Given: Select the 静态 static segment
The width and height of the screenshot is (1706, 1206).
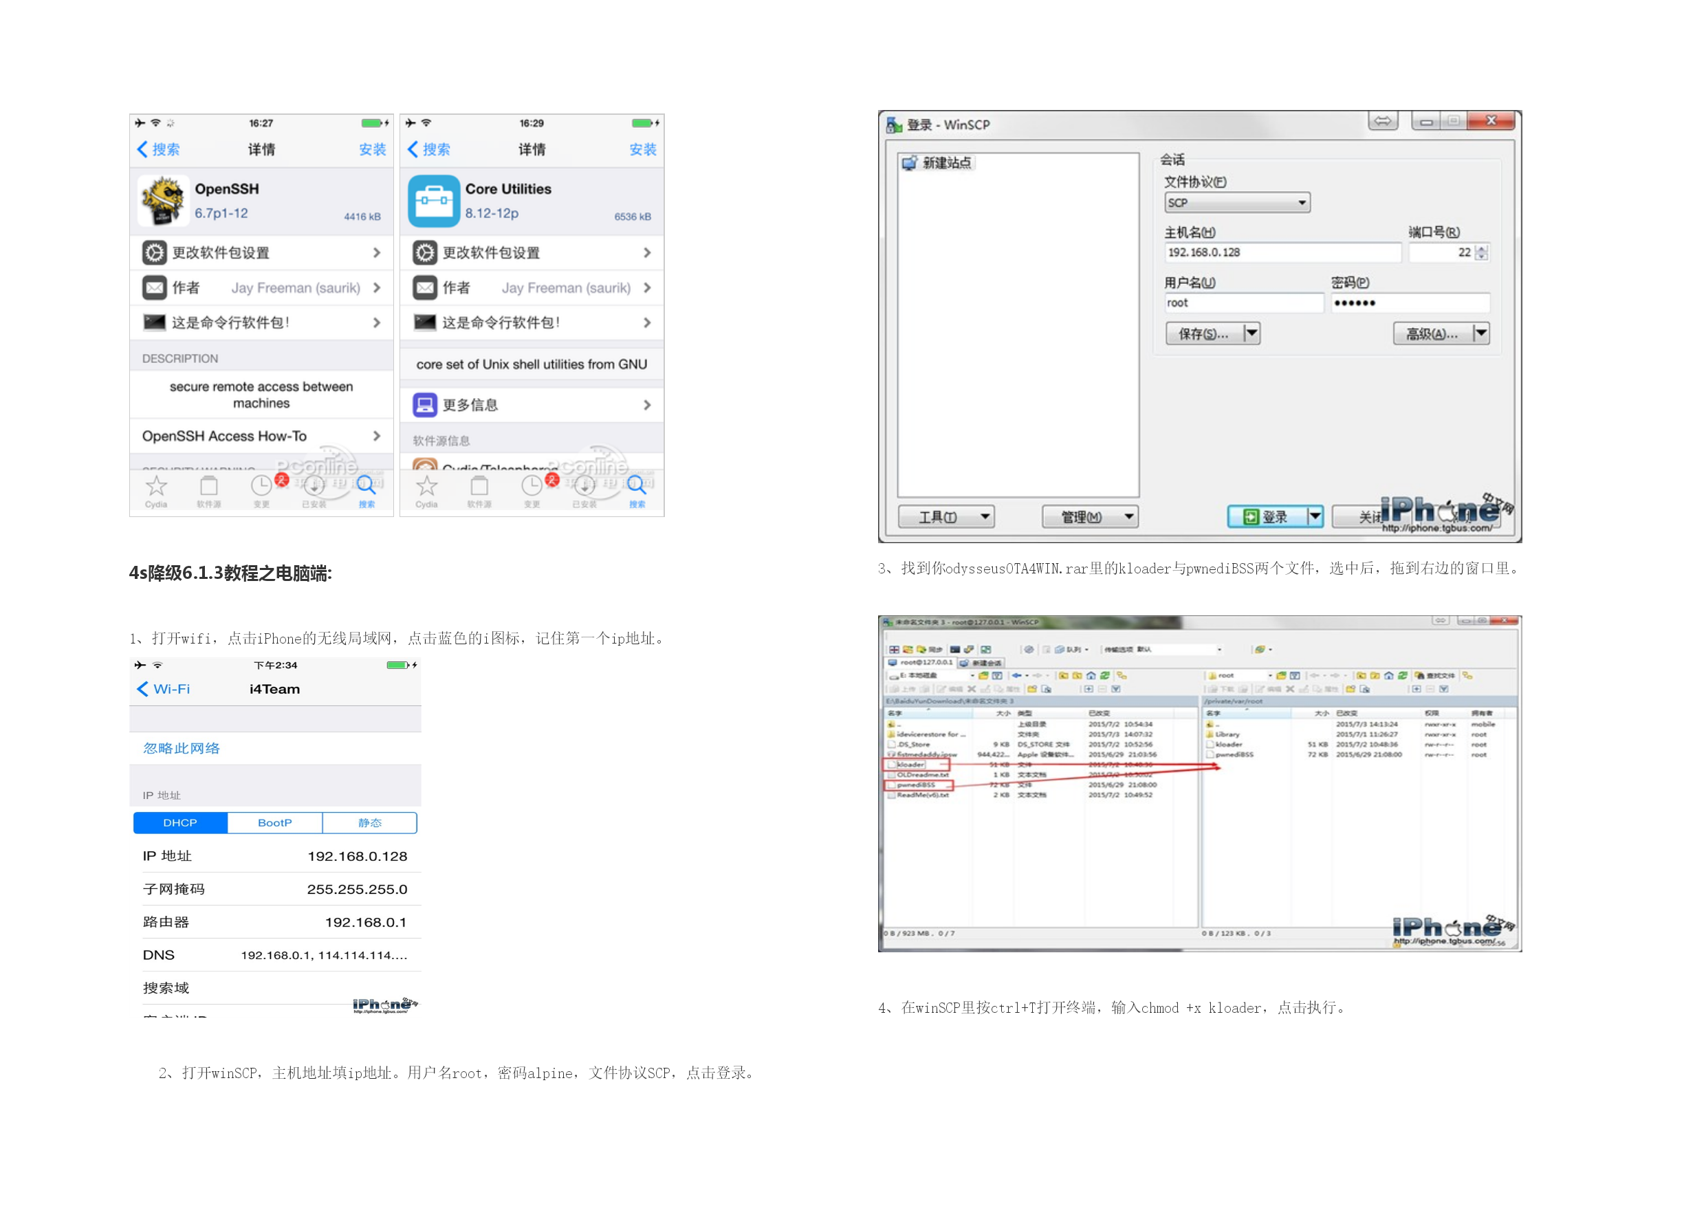Looking at the screenshot, I should [x=369, y=822].
